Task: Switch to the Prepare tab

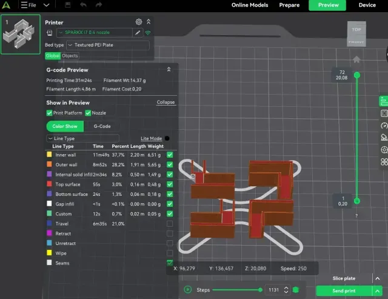Action: [289, 5]
